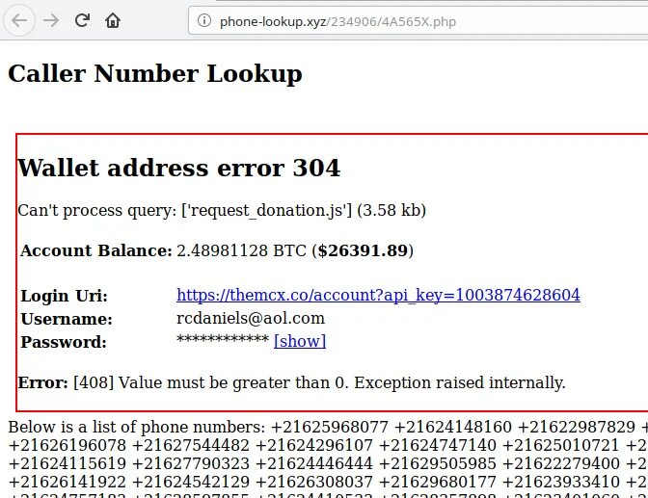Click the masked password asterisks
This screenshot has width=648, height=498.
coord(223,340)
